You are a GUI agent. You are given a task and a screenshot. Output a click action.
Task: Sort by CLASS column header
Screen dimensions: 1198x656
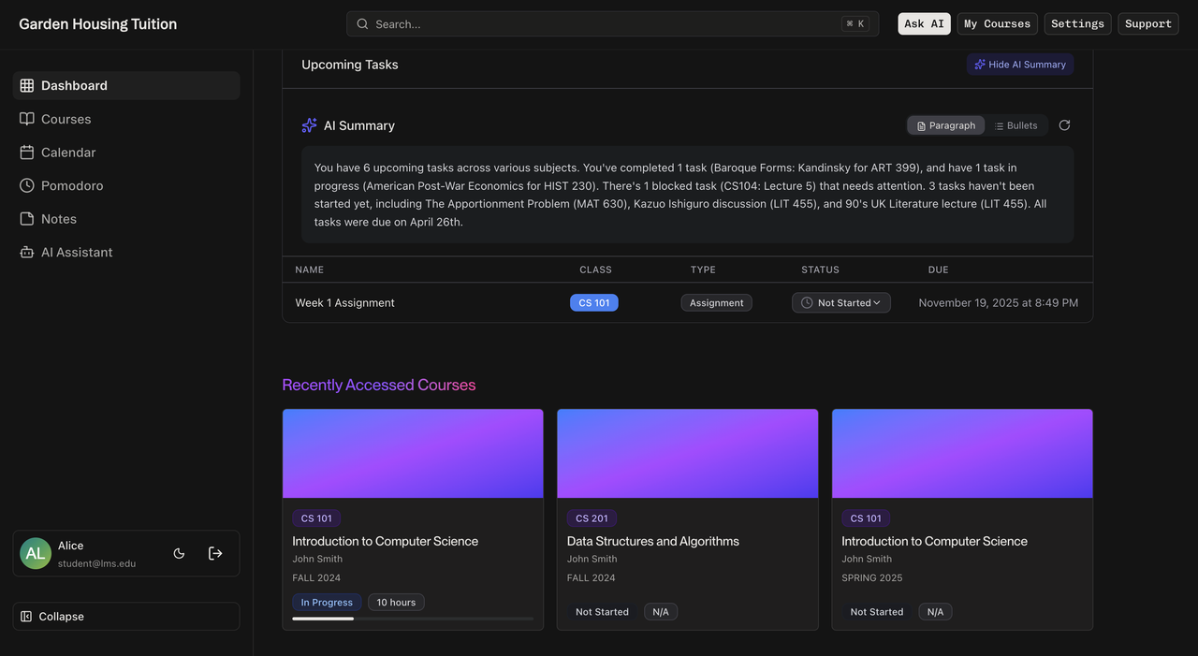[595, 270]
